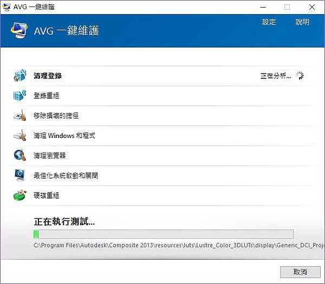Select the 最佳化系統啟動和關閉 text label
325x284 pixels.
click(x=66, y=175)
